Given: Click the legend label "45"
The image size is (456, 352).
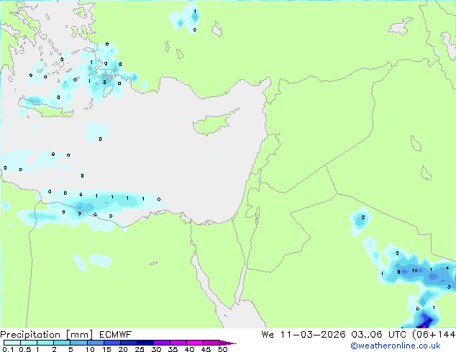Looking at the screenshot, I should click(x=206, y=349).
